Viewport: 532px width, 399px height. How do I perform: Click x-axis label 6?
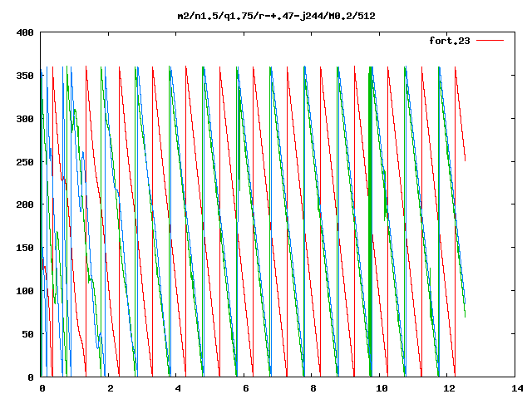(246, 388)
